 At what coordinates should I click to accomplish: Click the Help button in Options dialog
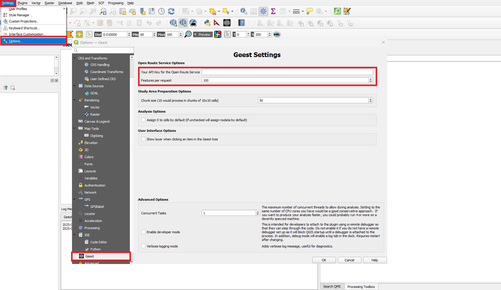point(375,260)
